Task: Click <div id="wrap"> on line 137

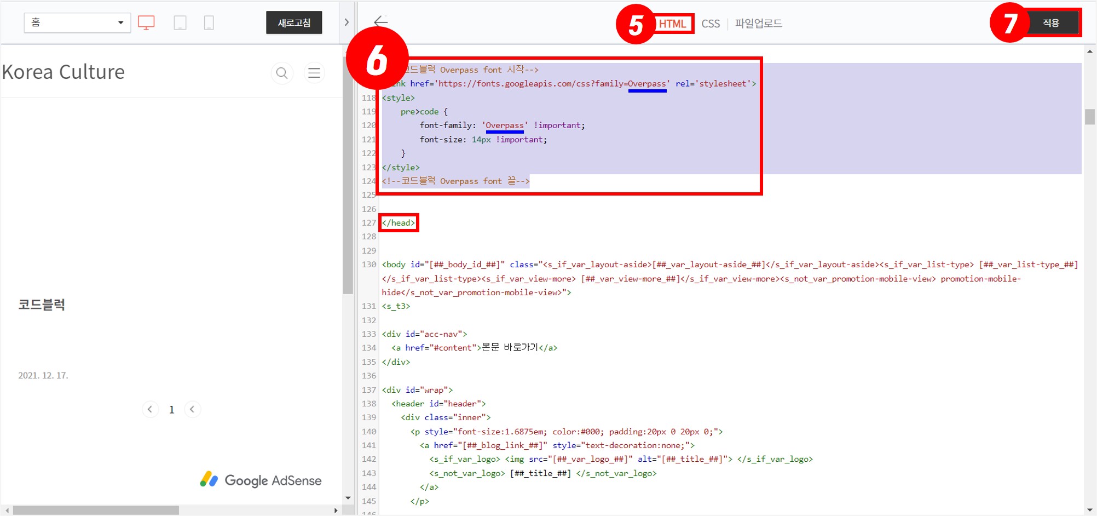Action: 417,390
